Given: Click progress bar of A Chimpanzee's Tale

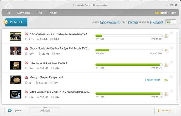Looking at the screenshot, I should 129,36.
